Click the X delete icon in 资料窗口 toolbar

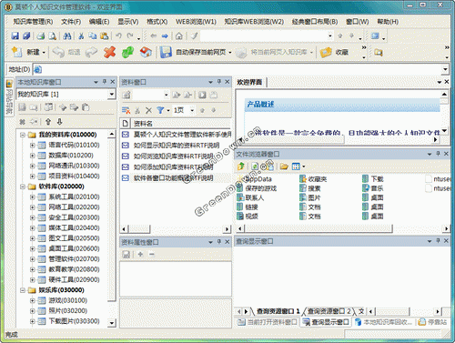(x=148, y=110)
